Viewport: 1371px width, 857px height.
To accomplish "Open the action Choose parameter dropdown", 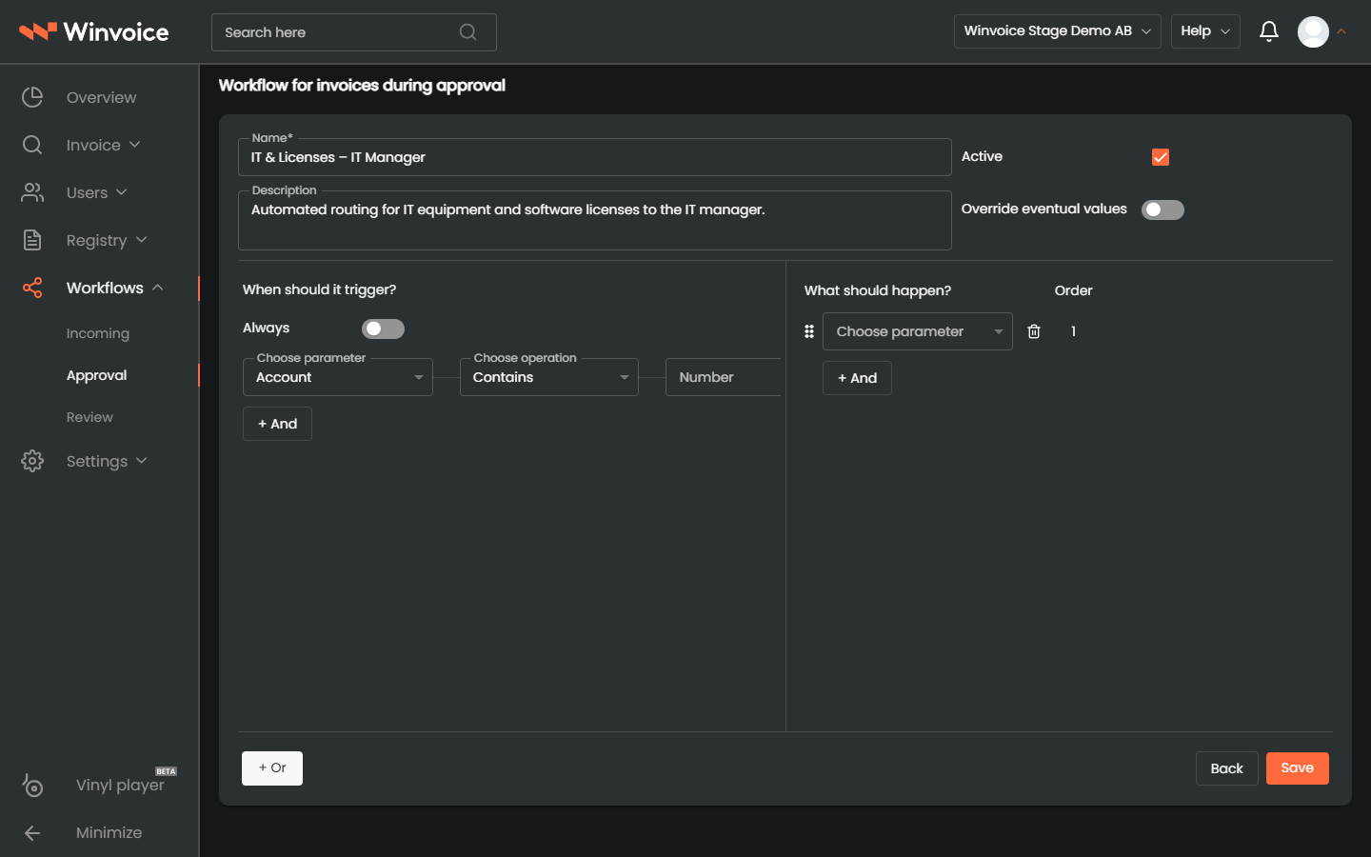I will [918, 331].
